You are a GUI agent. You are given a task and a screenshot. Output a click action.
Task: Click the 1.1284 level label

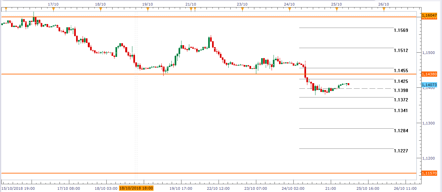pyautogui.click(x=401, y=131)
